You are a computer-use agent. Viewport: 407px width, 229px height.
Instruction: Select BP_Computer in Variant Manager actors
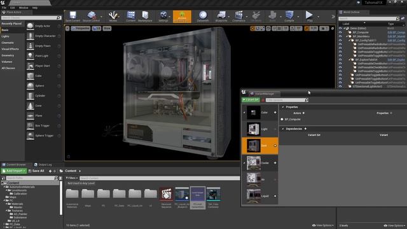pyautogui.click(x=293, y=120)
